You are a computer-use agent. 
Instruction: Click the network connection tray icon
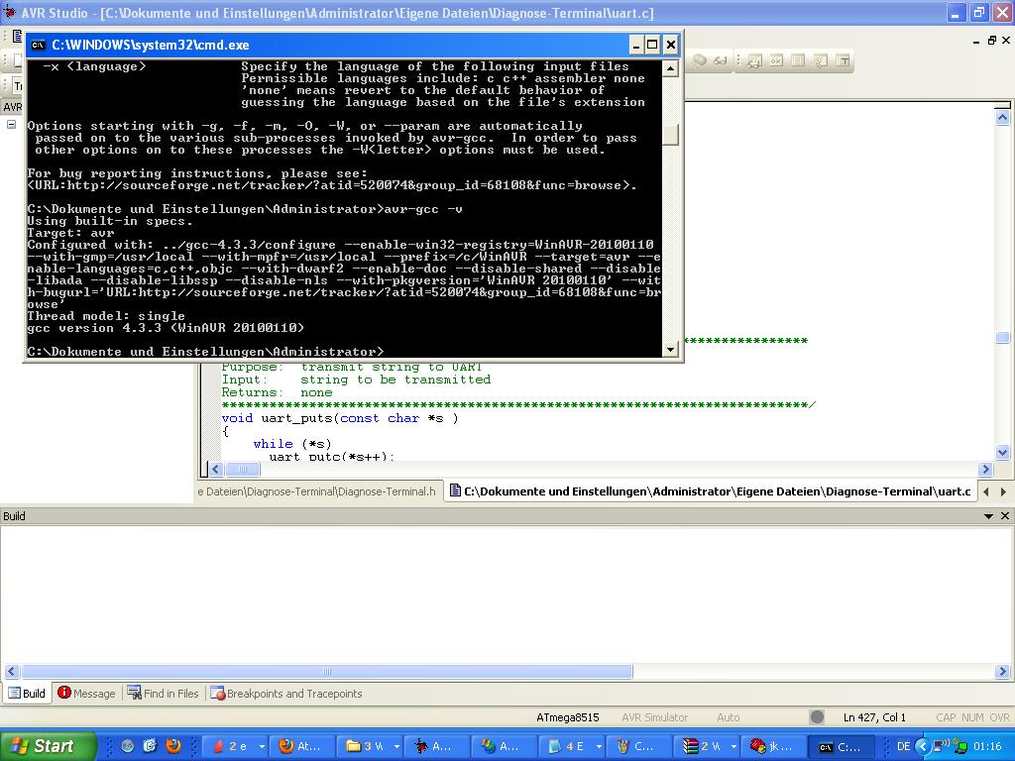941,745
